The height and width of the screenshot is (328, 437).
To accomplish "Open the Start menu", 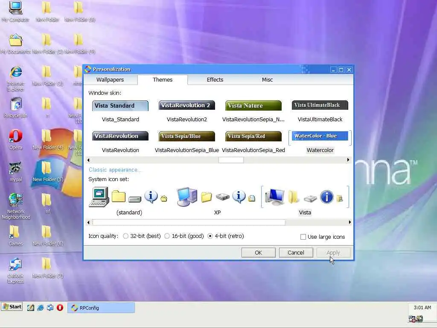I will click(12, 307).
